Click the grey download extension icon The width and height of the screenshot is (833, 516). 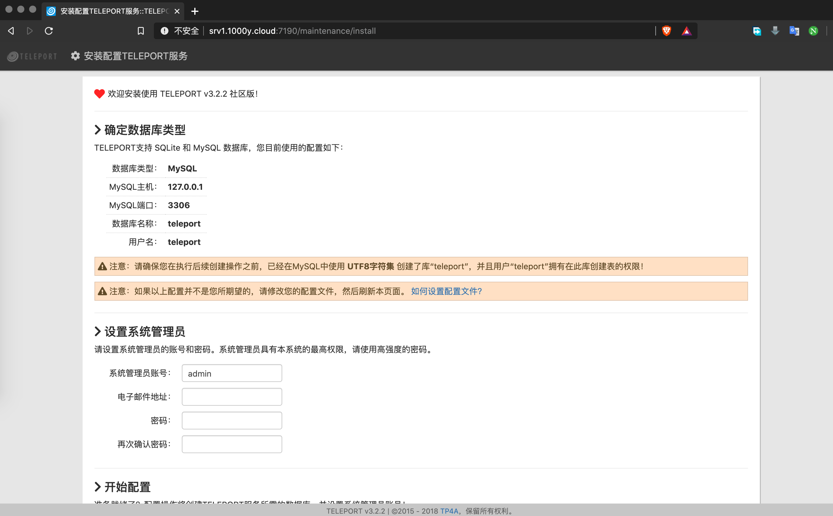(x=775, y=31)
